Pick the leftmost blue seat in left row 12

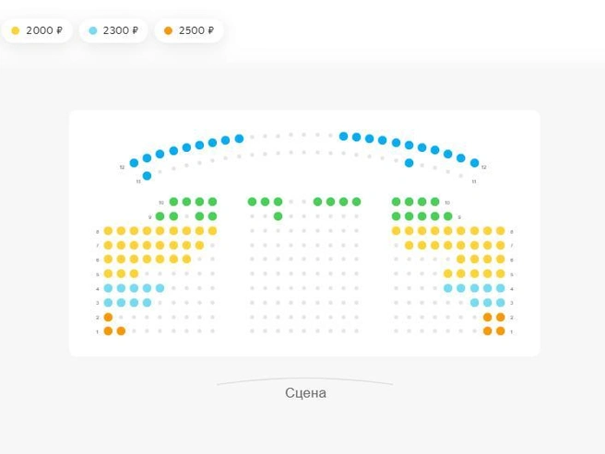tap(134, 163)
